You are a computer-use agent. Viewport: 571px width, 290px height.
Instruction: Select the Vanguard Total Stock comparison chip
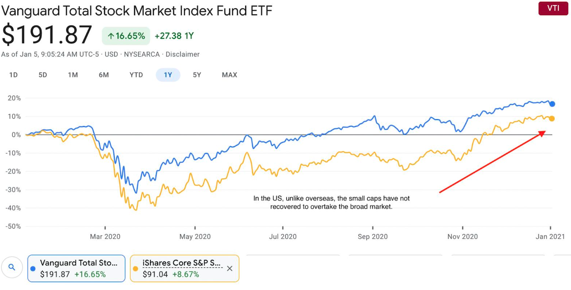click(76, 268)
